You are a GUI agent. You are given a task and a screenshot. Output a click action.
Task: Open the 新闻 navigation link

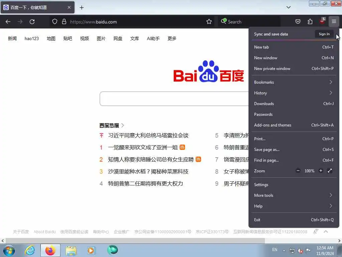[12, 38]
